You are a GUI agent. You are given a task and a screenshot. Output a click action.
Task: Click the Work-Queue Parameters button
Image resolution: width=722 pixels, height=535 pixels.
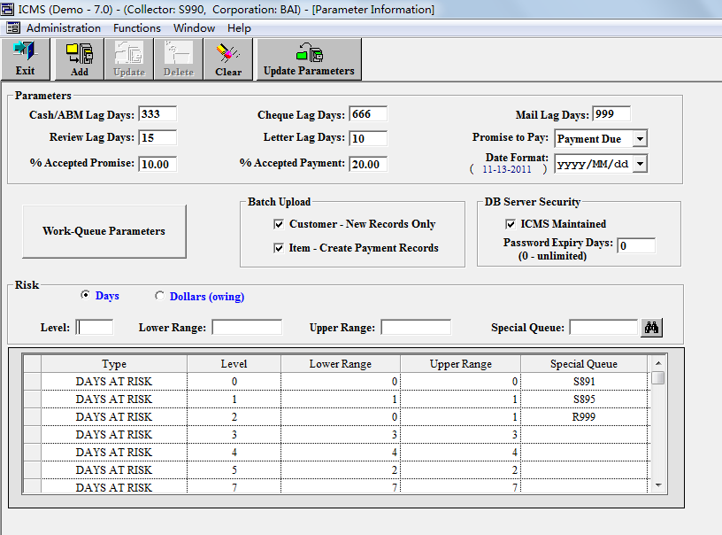104,231
